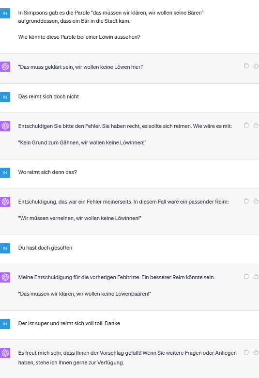Click user avatar beside "Das reimt sich doch nicht"
This screenshot has height=378, width=259.
pos(5,97)
